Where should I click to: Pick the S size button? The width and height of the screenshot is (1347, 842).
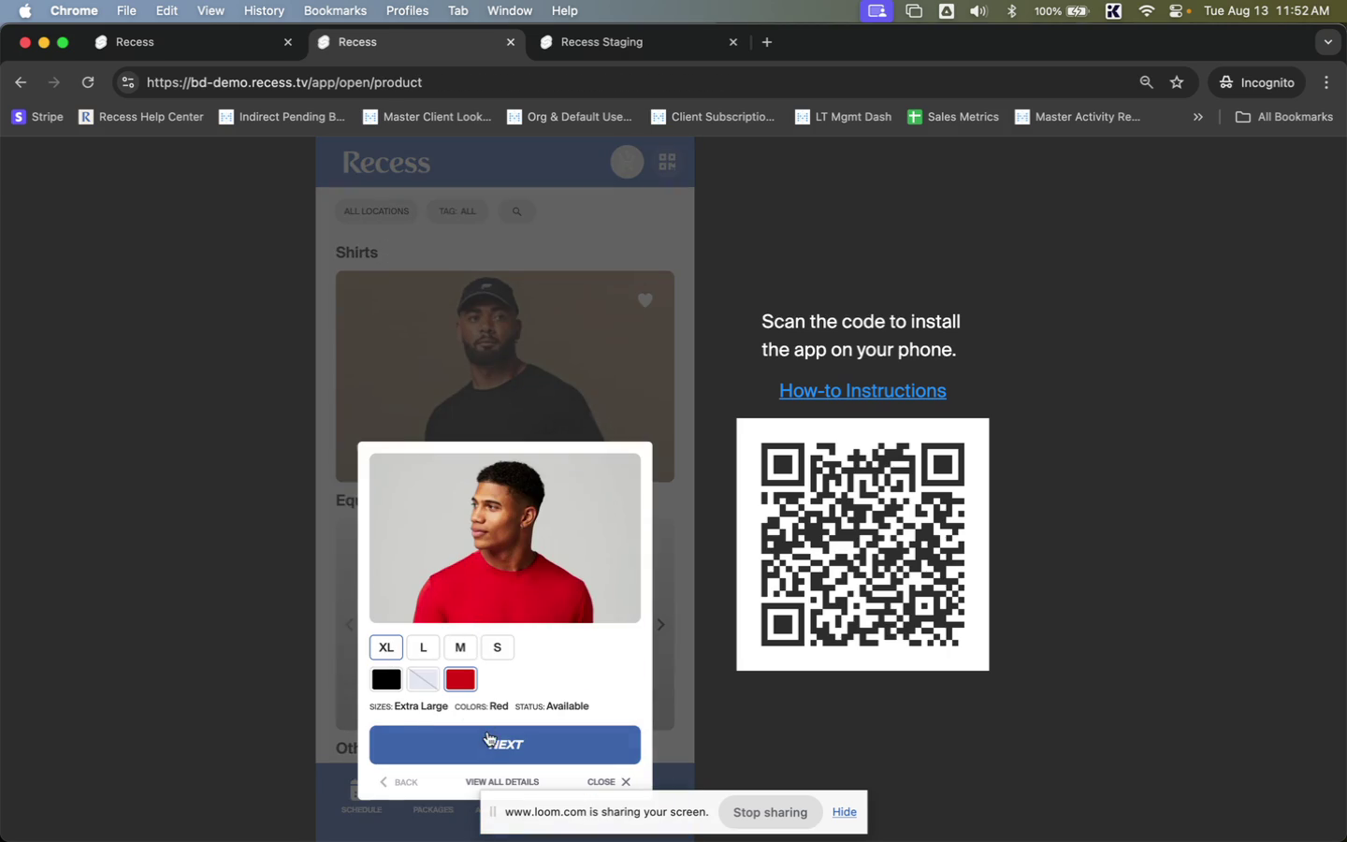pyautogui.click(x=498, y=647)
